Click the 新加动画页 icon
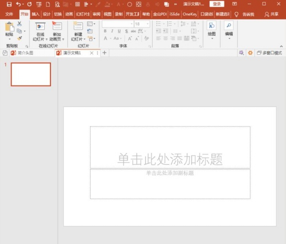This screenshot has height=244, width=286. (x=57, y=27)
